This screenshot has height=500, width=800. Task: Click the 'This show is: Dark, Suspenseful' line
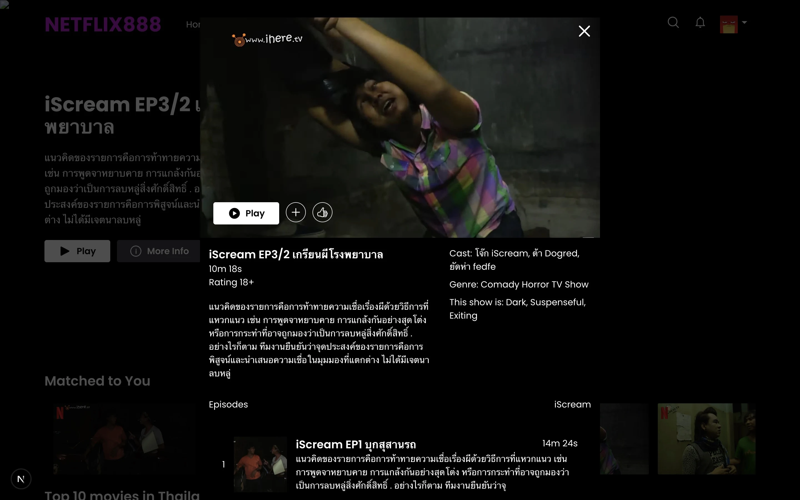[517, 309]
